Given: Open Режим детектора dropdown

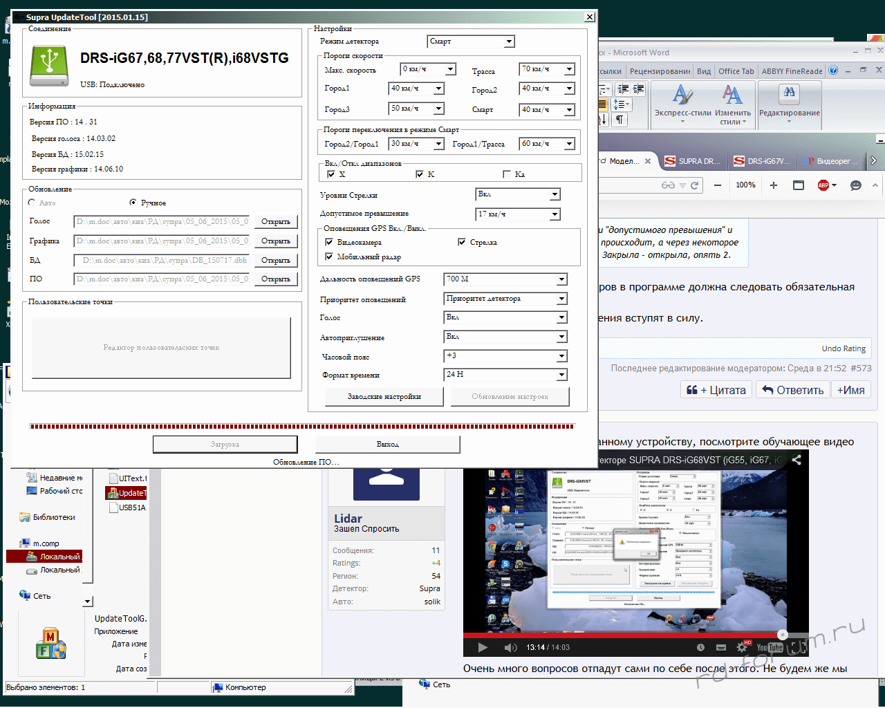Looking at the screenshot, I should tap(471, 41).
